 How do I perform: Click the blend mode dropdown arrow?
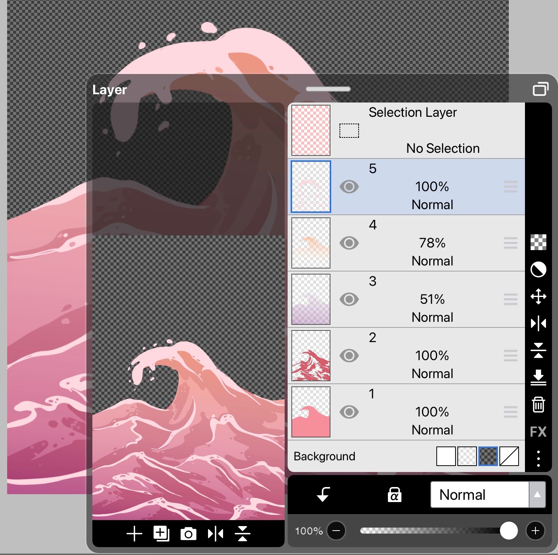click(x=537, y=495)
